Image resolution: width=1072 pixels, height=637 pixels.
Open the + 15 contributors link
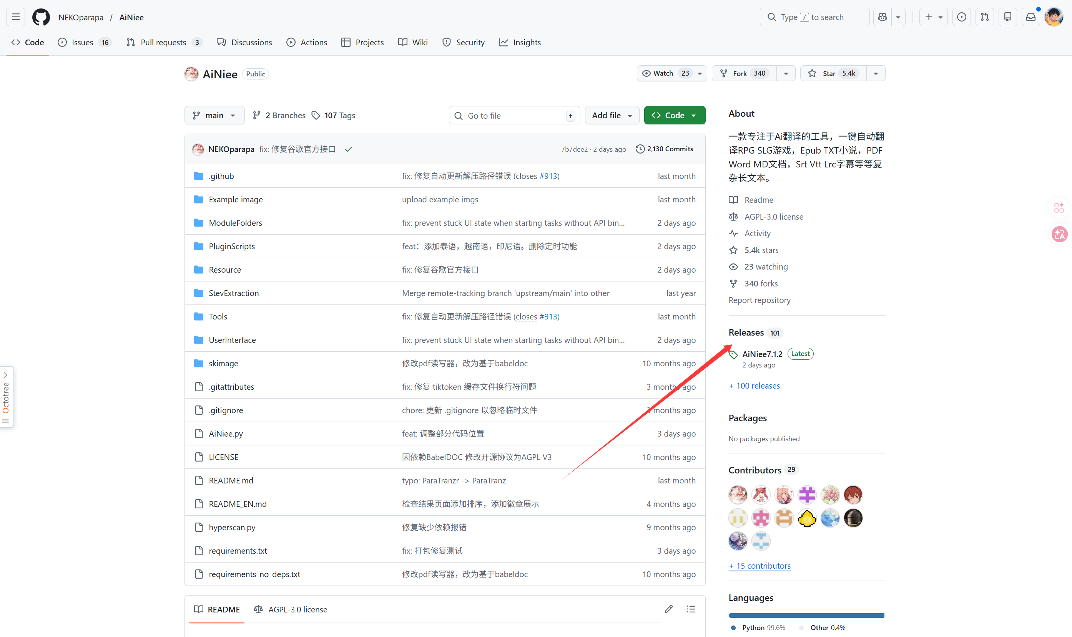[x=759, y=566]
